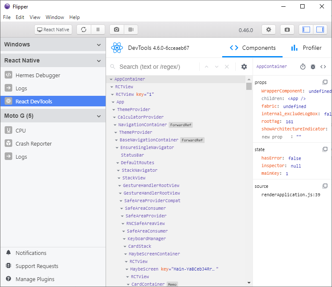Click the React Native device selector button
Viewport: 332px width, 287px height.
click(53, 30)
